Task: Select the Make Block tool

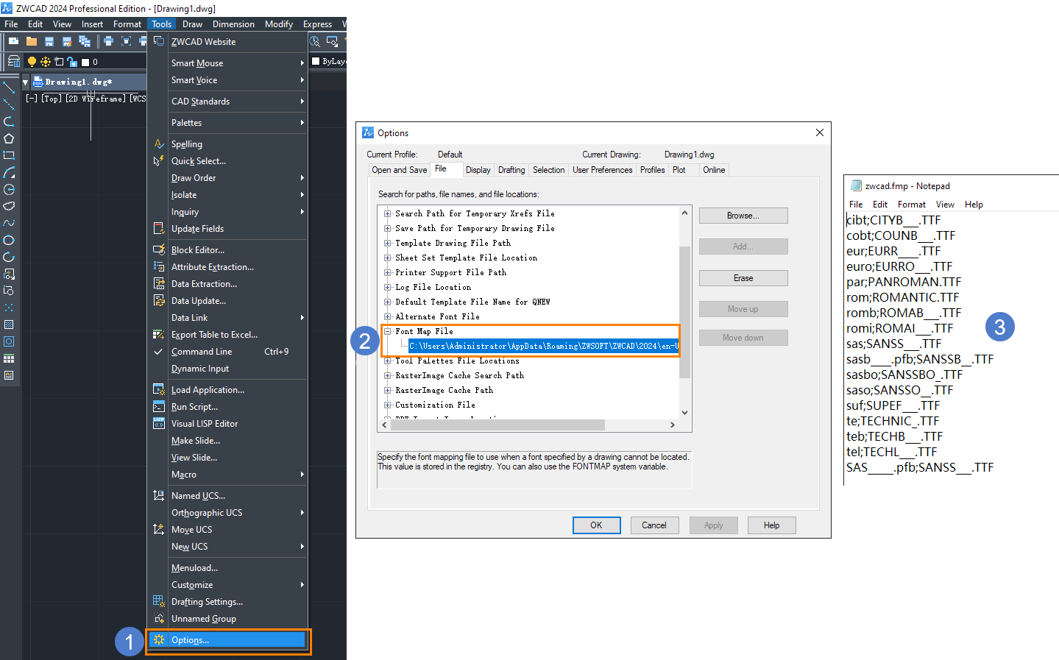Action: [x=9, y=291]
